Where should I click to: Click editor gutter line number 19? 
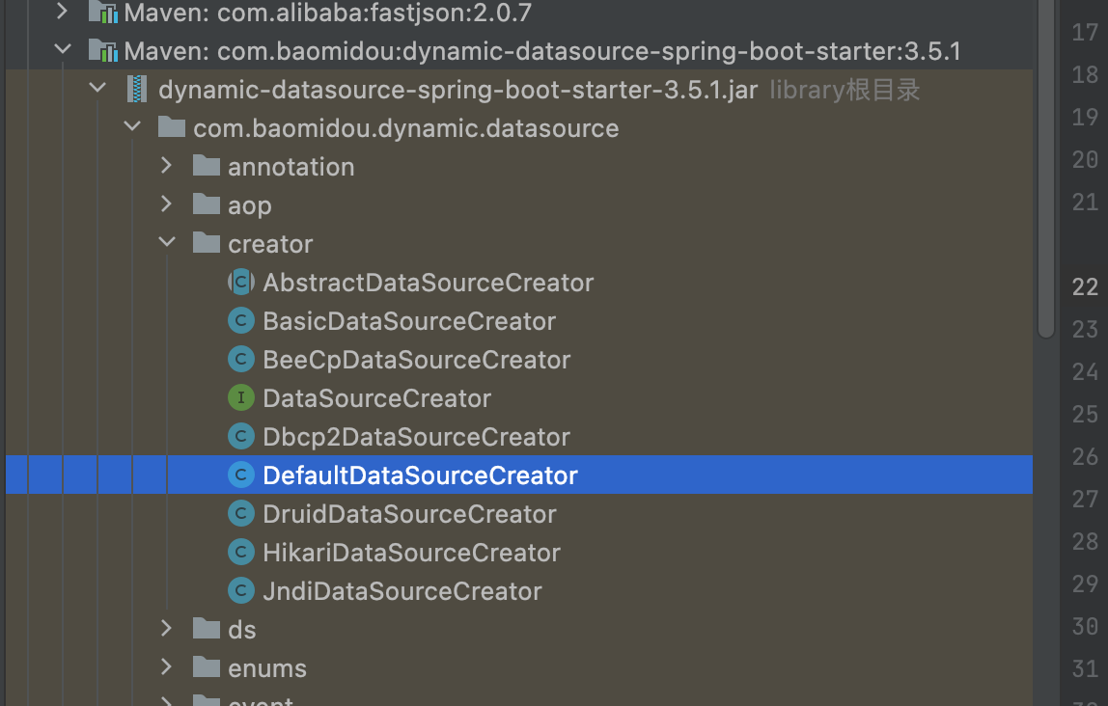(1085, 117)
